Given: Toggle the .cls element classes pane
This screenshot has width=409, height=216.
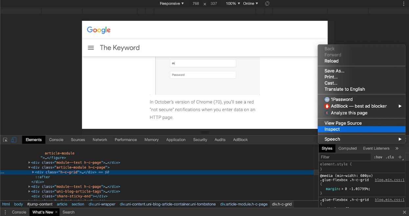Looking at the screenshot, I should pyautogui.click(x=390, y=157).
